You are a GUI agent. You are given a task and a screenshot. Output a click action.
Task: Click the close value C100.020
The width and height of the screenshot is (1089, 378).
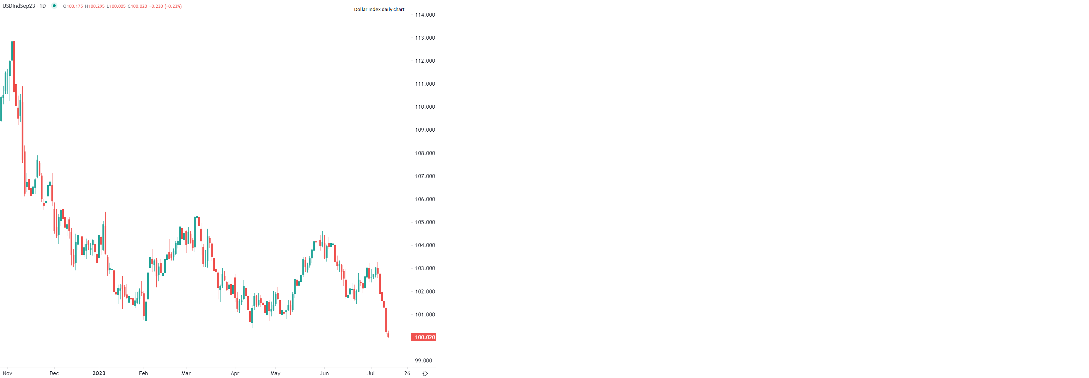pyautogui.click(x=138, y=6)
